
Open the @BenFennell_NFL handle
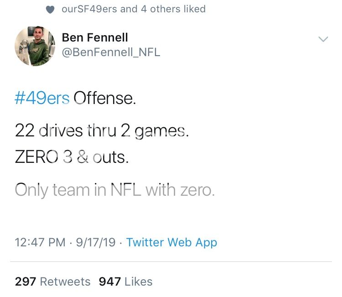click(x=111, y=52)
